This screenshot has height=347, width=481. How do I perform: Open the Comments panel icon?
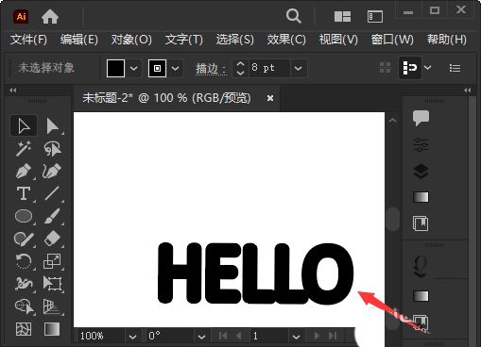click(x=421, y=118)
